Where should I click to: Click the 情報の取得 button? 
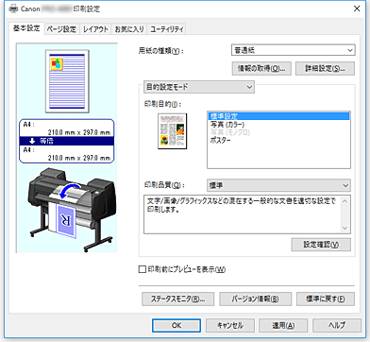point(261,68)
